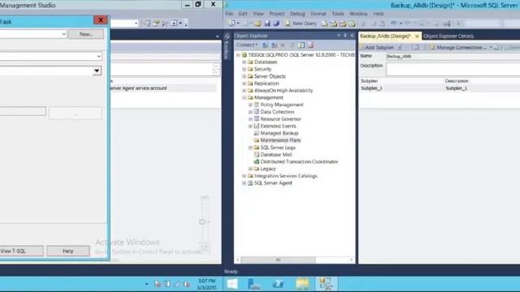Click the Refresh icon in Object Explorer toolbar

point(301,45)
